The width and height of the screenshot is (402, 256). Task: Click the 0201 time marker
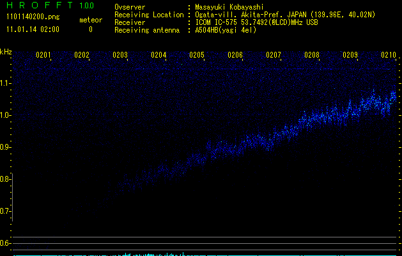click(x=43, y=55)
